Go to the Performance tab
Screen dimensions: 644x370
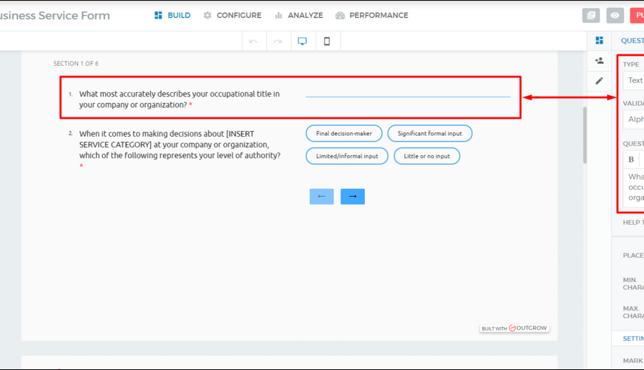coord(371,15)
